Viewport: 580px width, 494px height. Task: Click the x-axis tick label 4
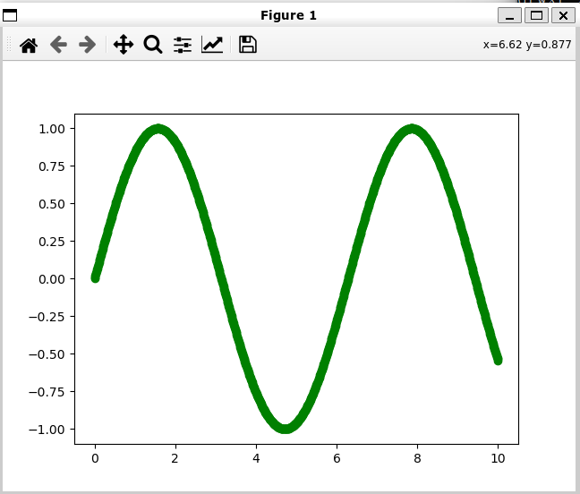pos(256,458)
